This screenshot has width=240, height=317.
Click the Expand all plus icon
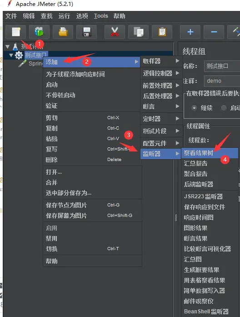click(x=190, y=32)
